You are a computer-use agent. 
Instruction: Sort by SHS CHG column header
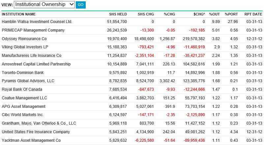(x=146, y=14)
